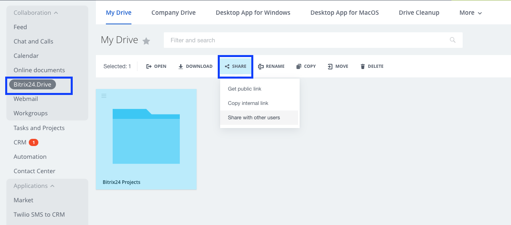511x225 pixels.
Task: Click the My Drive page heading
Action: point(119,40)
